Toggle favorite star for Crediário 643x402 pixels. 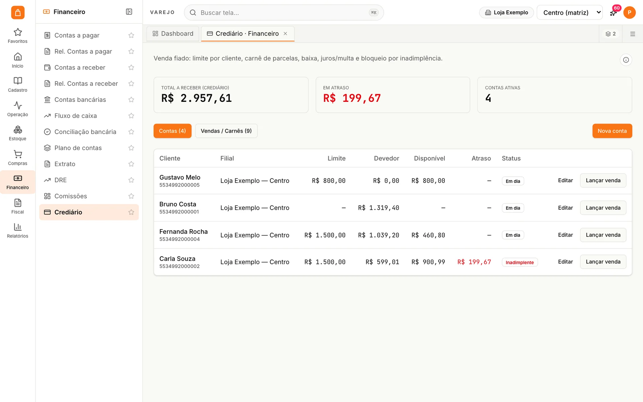coord(131,212)
